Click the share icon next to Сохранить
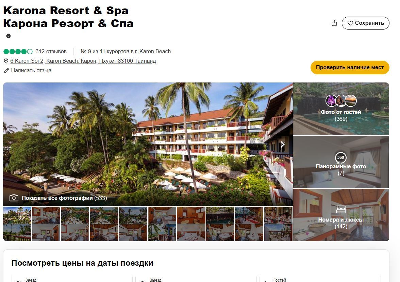 point(334,23)
